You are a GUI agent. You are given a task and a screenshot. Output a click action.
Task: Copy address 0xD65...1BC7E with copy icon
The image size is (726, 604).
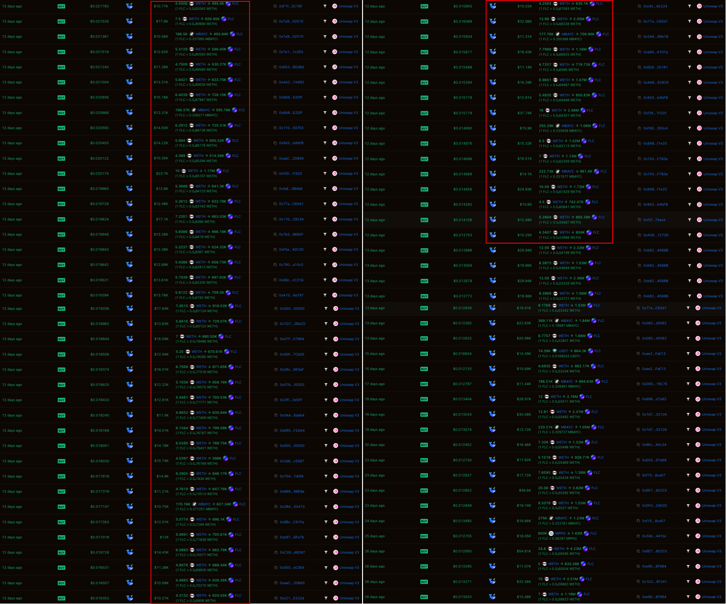click(639, 384)
